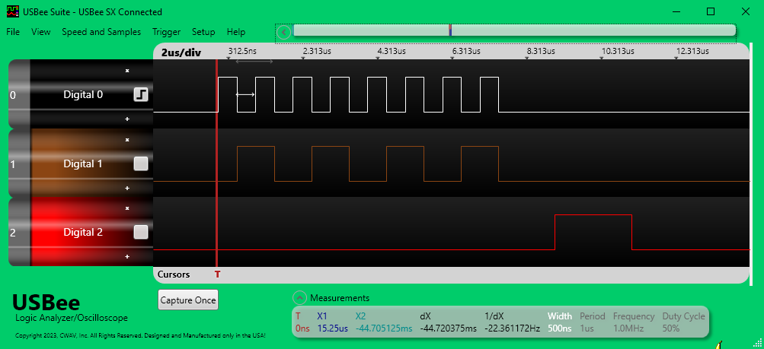
Task: Click the rising edge trigger icon on Digital 0
Action: coord(141,94)
